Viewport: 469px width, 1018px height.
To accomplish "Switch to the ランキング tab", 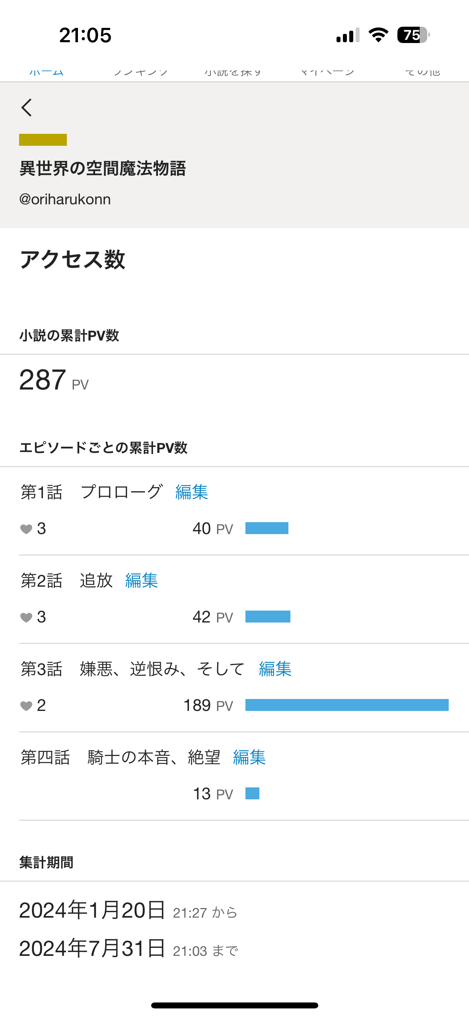I will click(x=141, y=72).
